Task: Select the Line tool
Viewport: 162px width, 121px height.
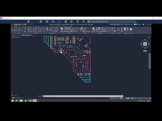Action: (x=12, y=29)
